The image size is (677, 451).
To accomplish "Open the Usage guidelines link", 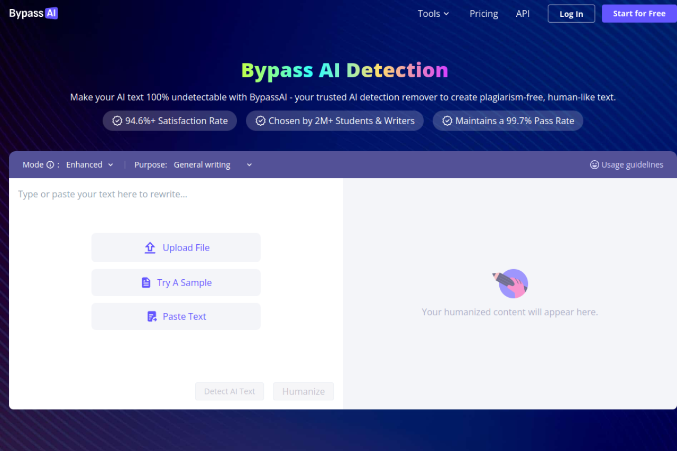I will (x=626, y=165).
